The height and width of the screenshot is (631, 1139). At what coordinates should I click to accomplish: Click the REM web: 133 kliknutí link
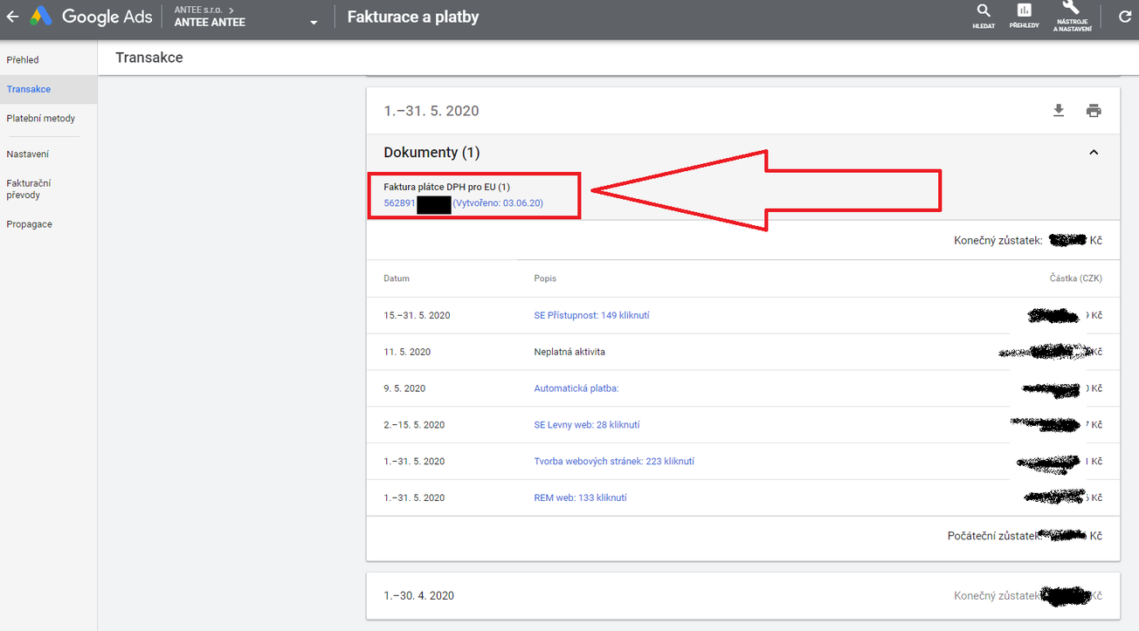point(580,498)
